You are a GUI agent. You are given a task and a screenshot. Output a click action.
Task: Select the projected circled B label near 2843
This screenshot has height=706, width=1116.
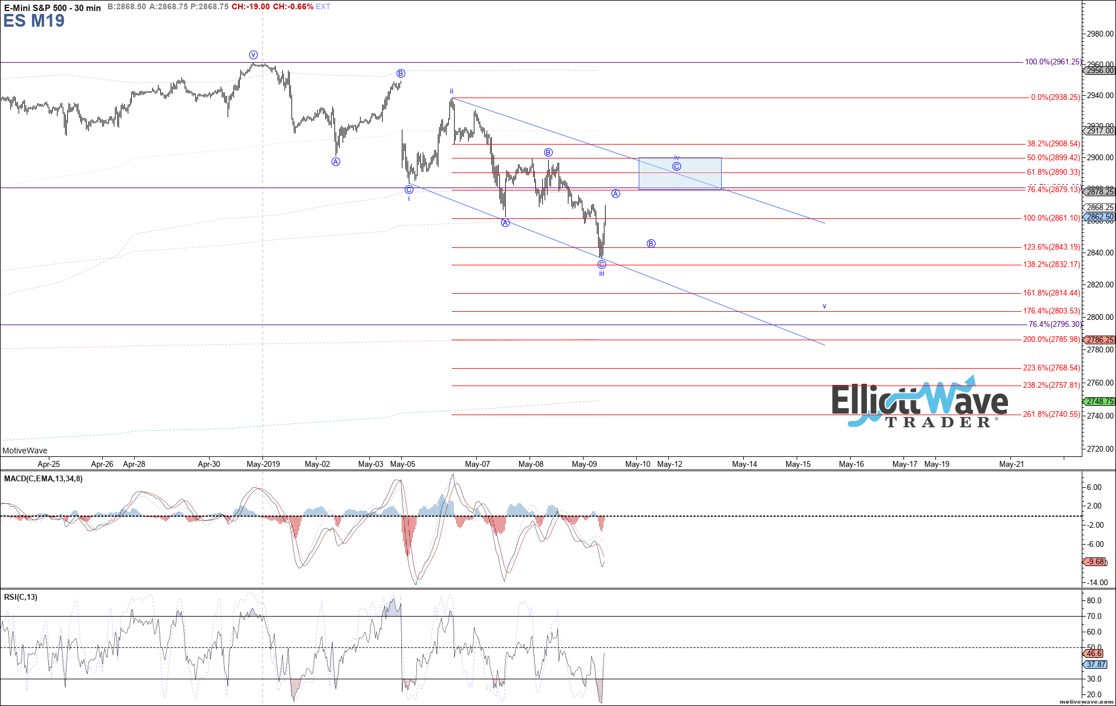click(x=651, y=244)
